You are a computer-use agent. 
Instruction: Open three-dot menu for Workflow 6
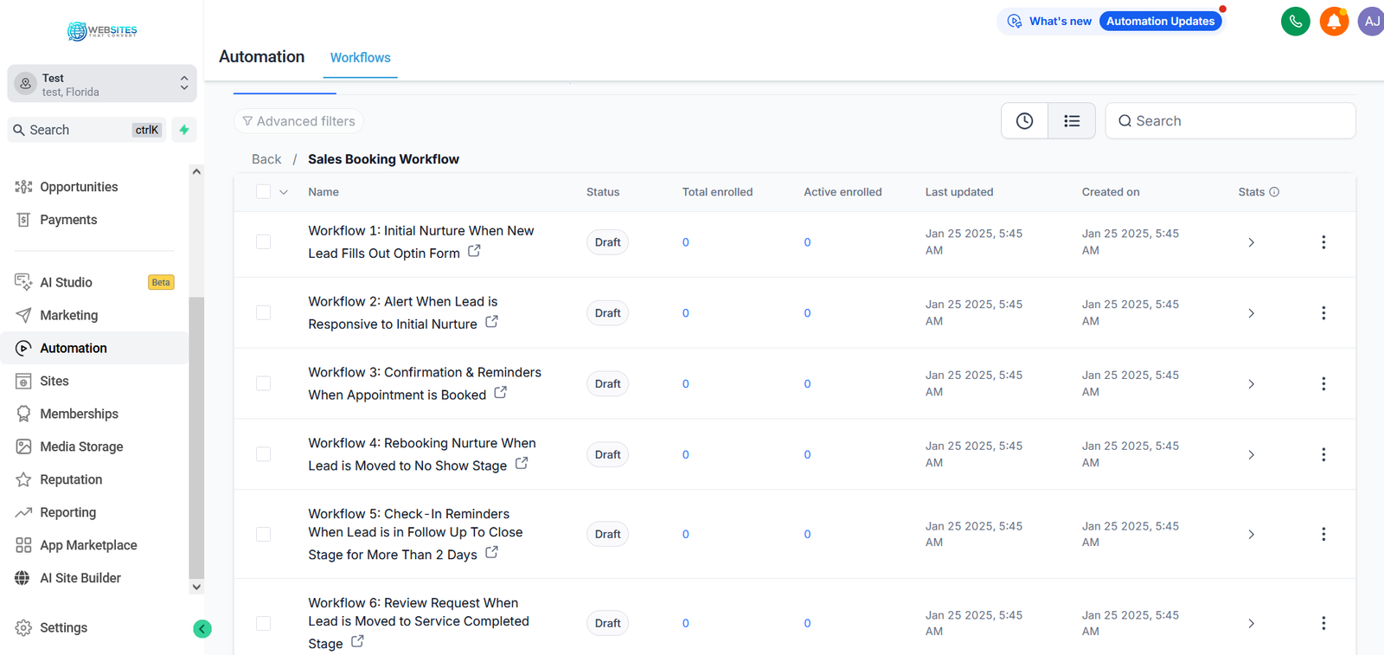1323,624
